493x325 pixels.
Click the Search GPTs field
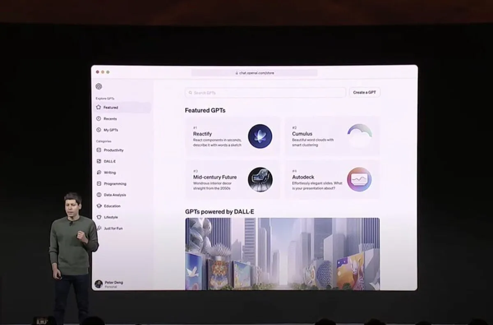265,92
